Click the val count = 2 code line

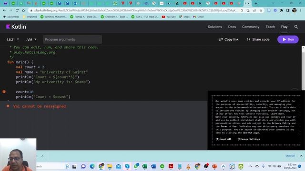(x=30, y=67)
